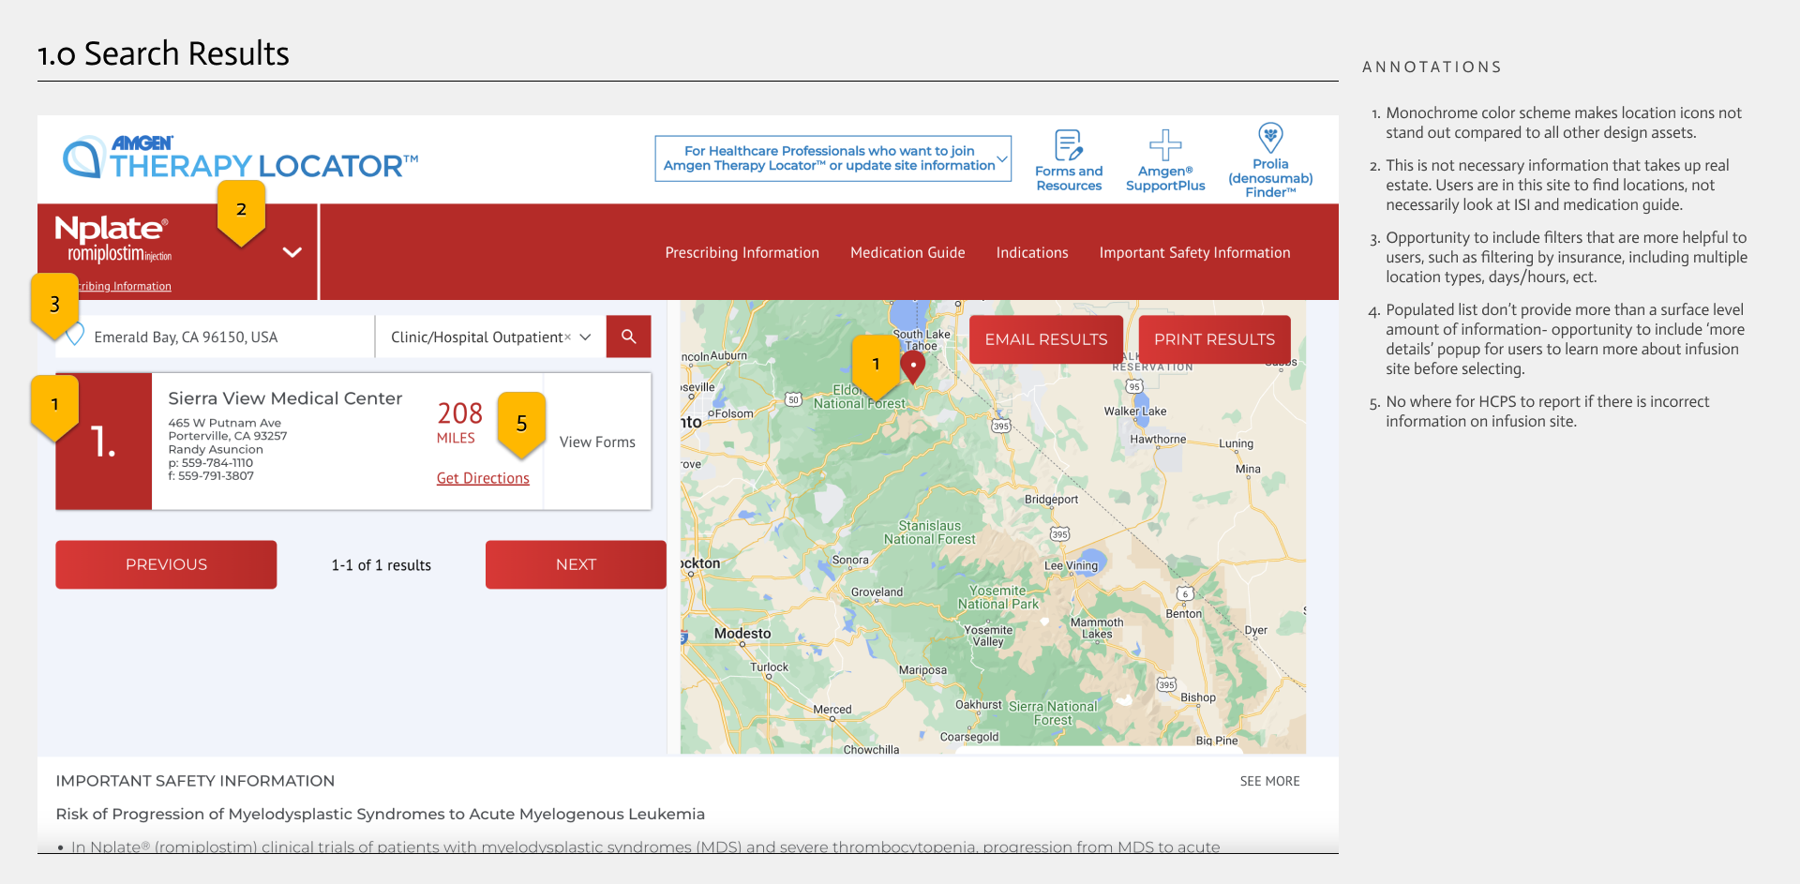
Task: Click Stanislaus National Forest map label
Action: 930,532
